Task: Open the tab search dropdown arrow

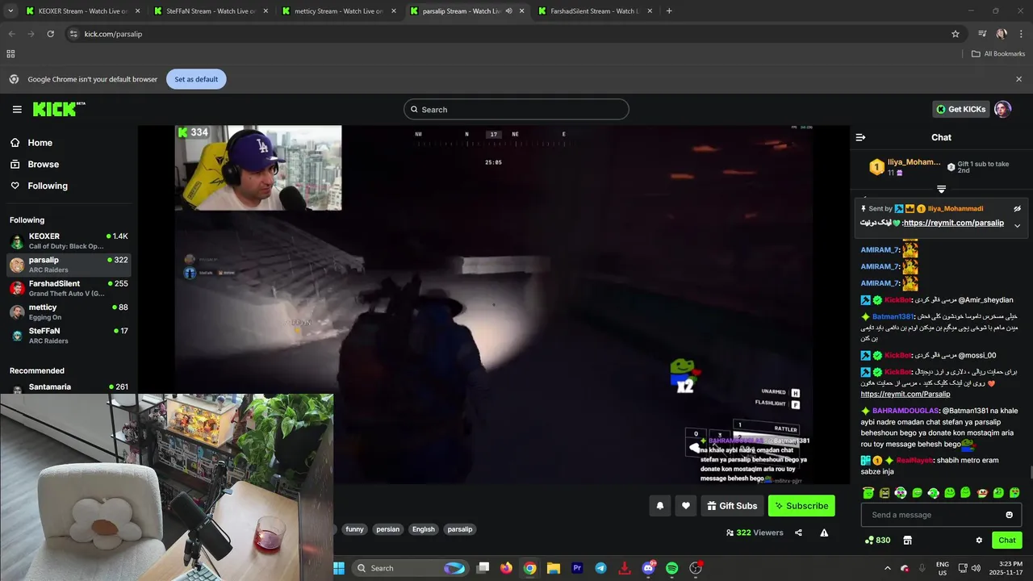Action: (10, 11)
